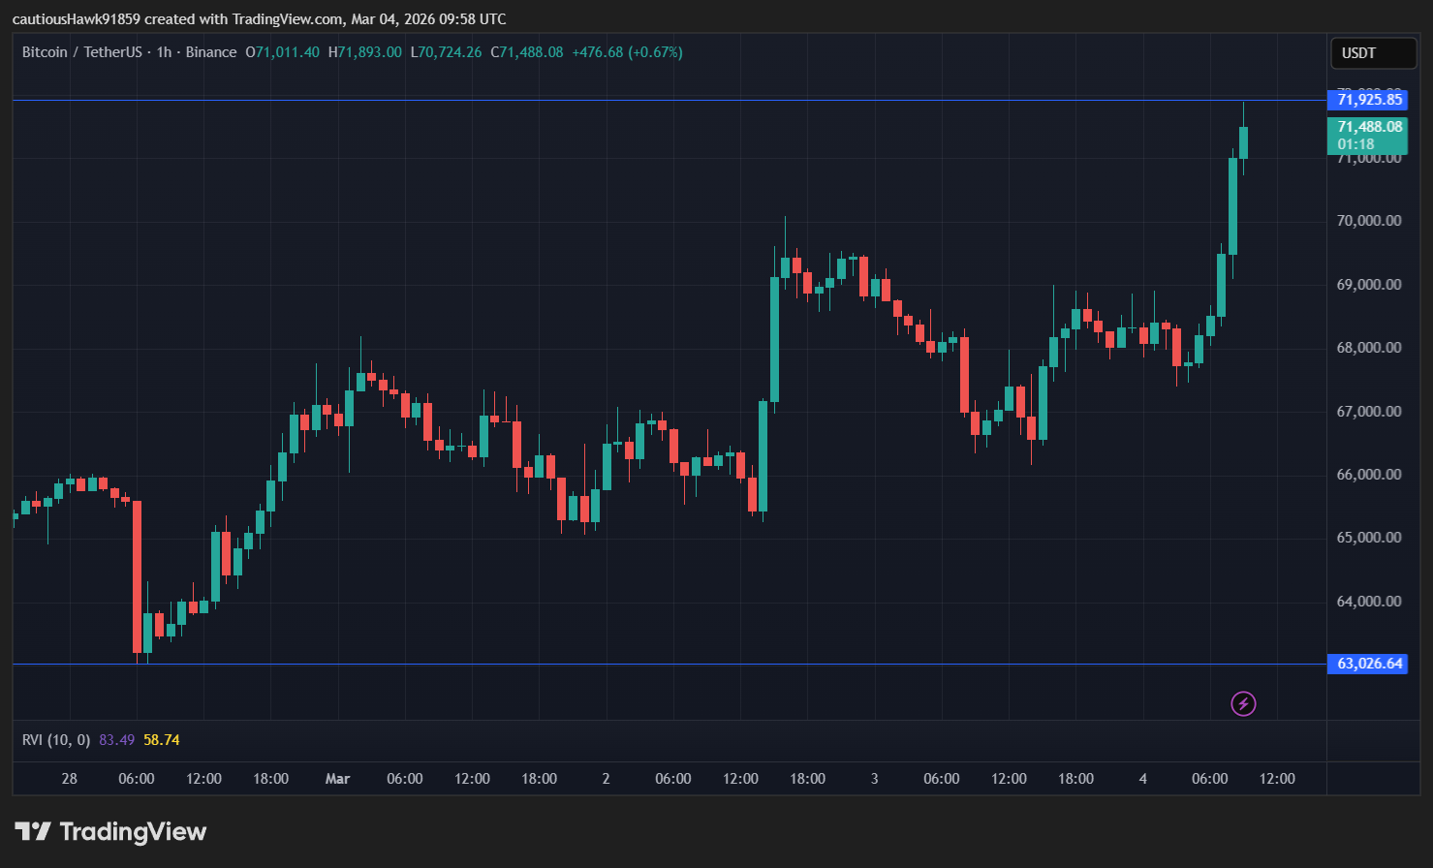Click the change percentage +0.67%

tap(655, 52)
